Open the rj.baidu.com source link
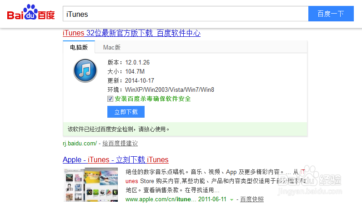 click(80, 143)
